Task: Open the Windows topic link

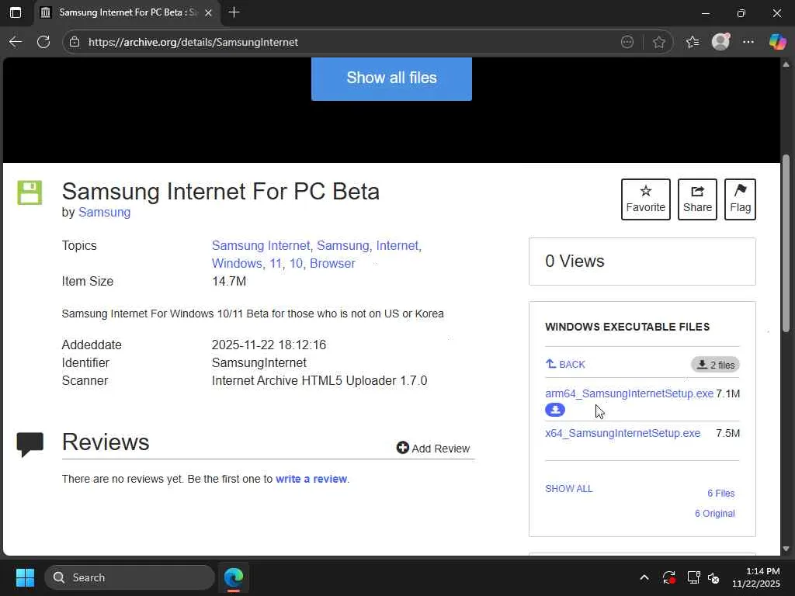Action: (x=237, y=264)
